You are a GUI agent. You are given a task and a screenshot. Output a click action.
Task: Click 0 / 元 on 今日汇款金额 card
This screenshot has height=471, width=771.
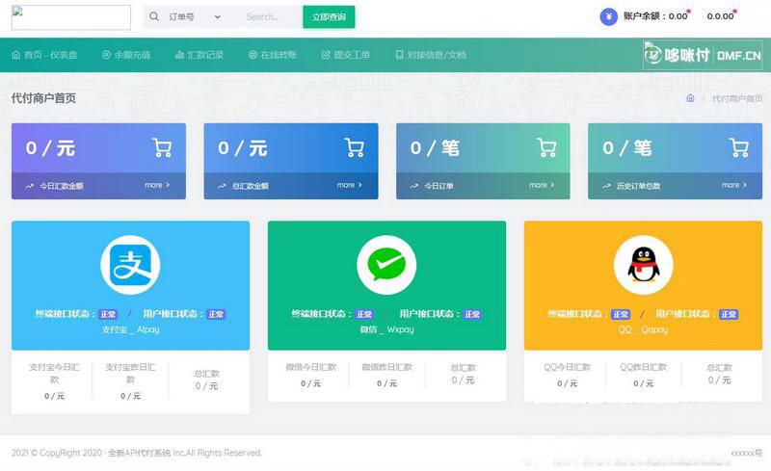point(50,148)
